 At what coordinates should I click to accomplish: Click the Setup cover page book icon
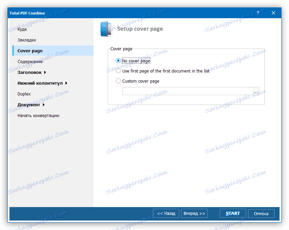pyautogui.click(x=106, y=29)
